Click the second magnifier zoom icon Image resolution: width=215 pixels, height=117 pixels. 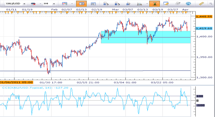pyautogui.click(x=117, y=4)
